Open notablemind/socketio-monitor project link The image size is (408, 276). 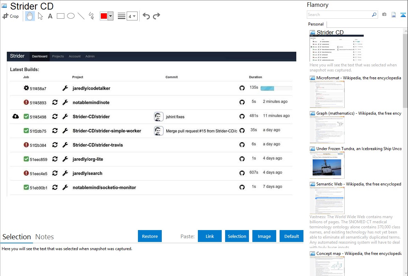(104, 188)
